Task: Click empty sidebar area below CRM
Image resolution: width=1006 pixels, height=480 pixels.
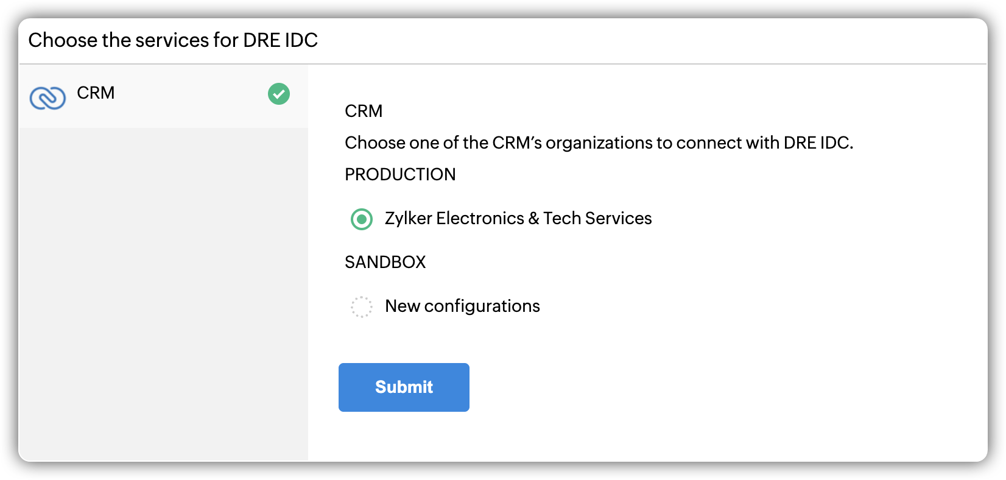Action: (163, 292)
